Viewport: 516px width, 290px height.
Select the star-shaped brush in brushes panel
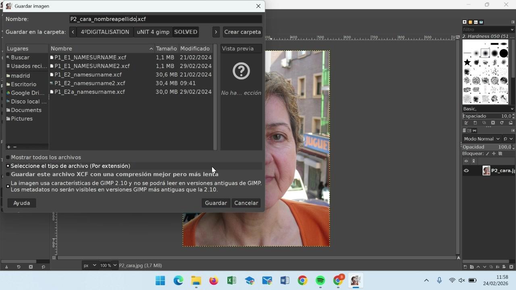tap(467, 62)
